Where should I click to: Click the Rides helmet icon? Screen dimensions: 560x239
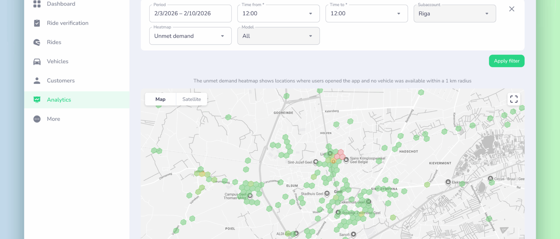[x=37, y=42]
